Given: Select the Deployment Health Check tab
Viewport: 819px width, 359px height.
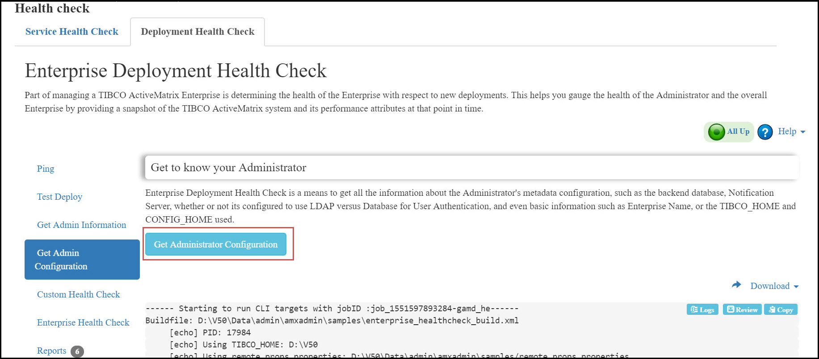Looking at the screenshot, I should click(x=197, y=32).
